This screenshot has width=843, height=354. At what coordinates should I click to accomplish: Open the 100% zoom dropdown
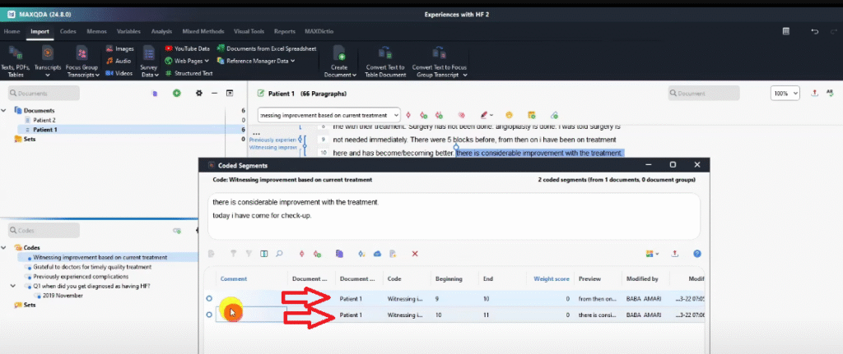[785, 94]
